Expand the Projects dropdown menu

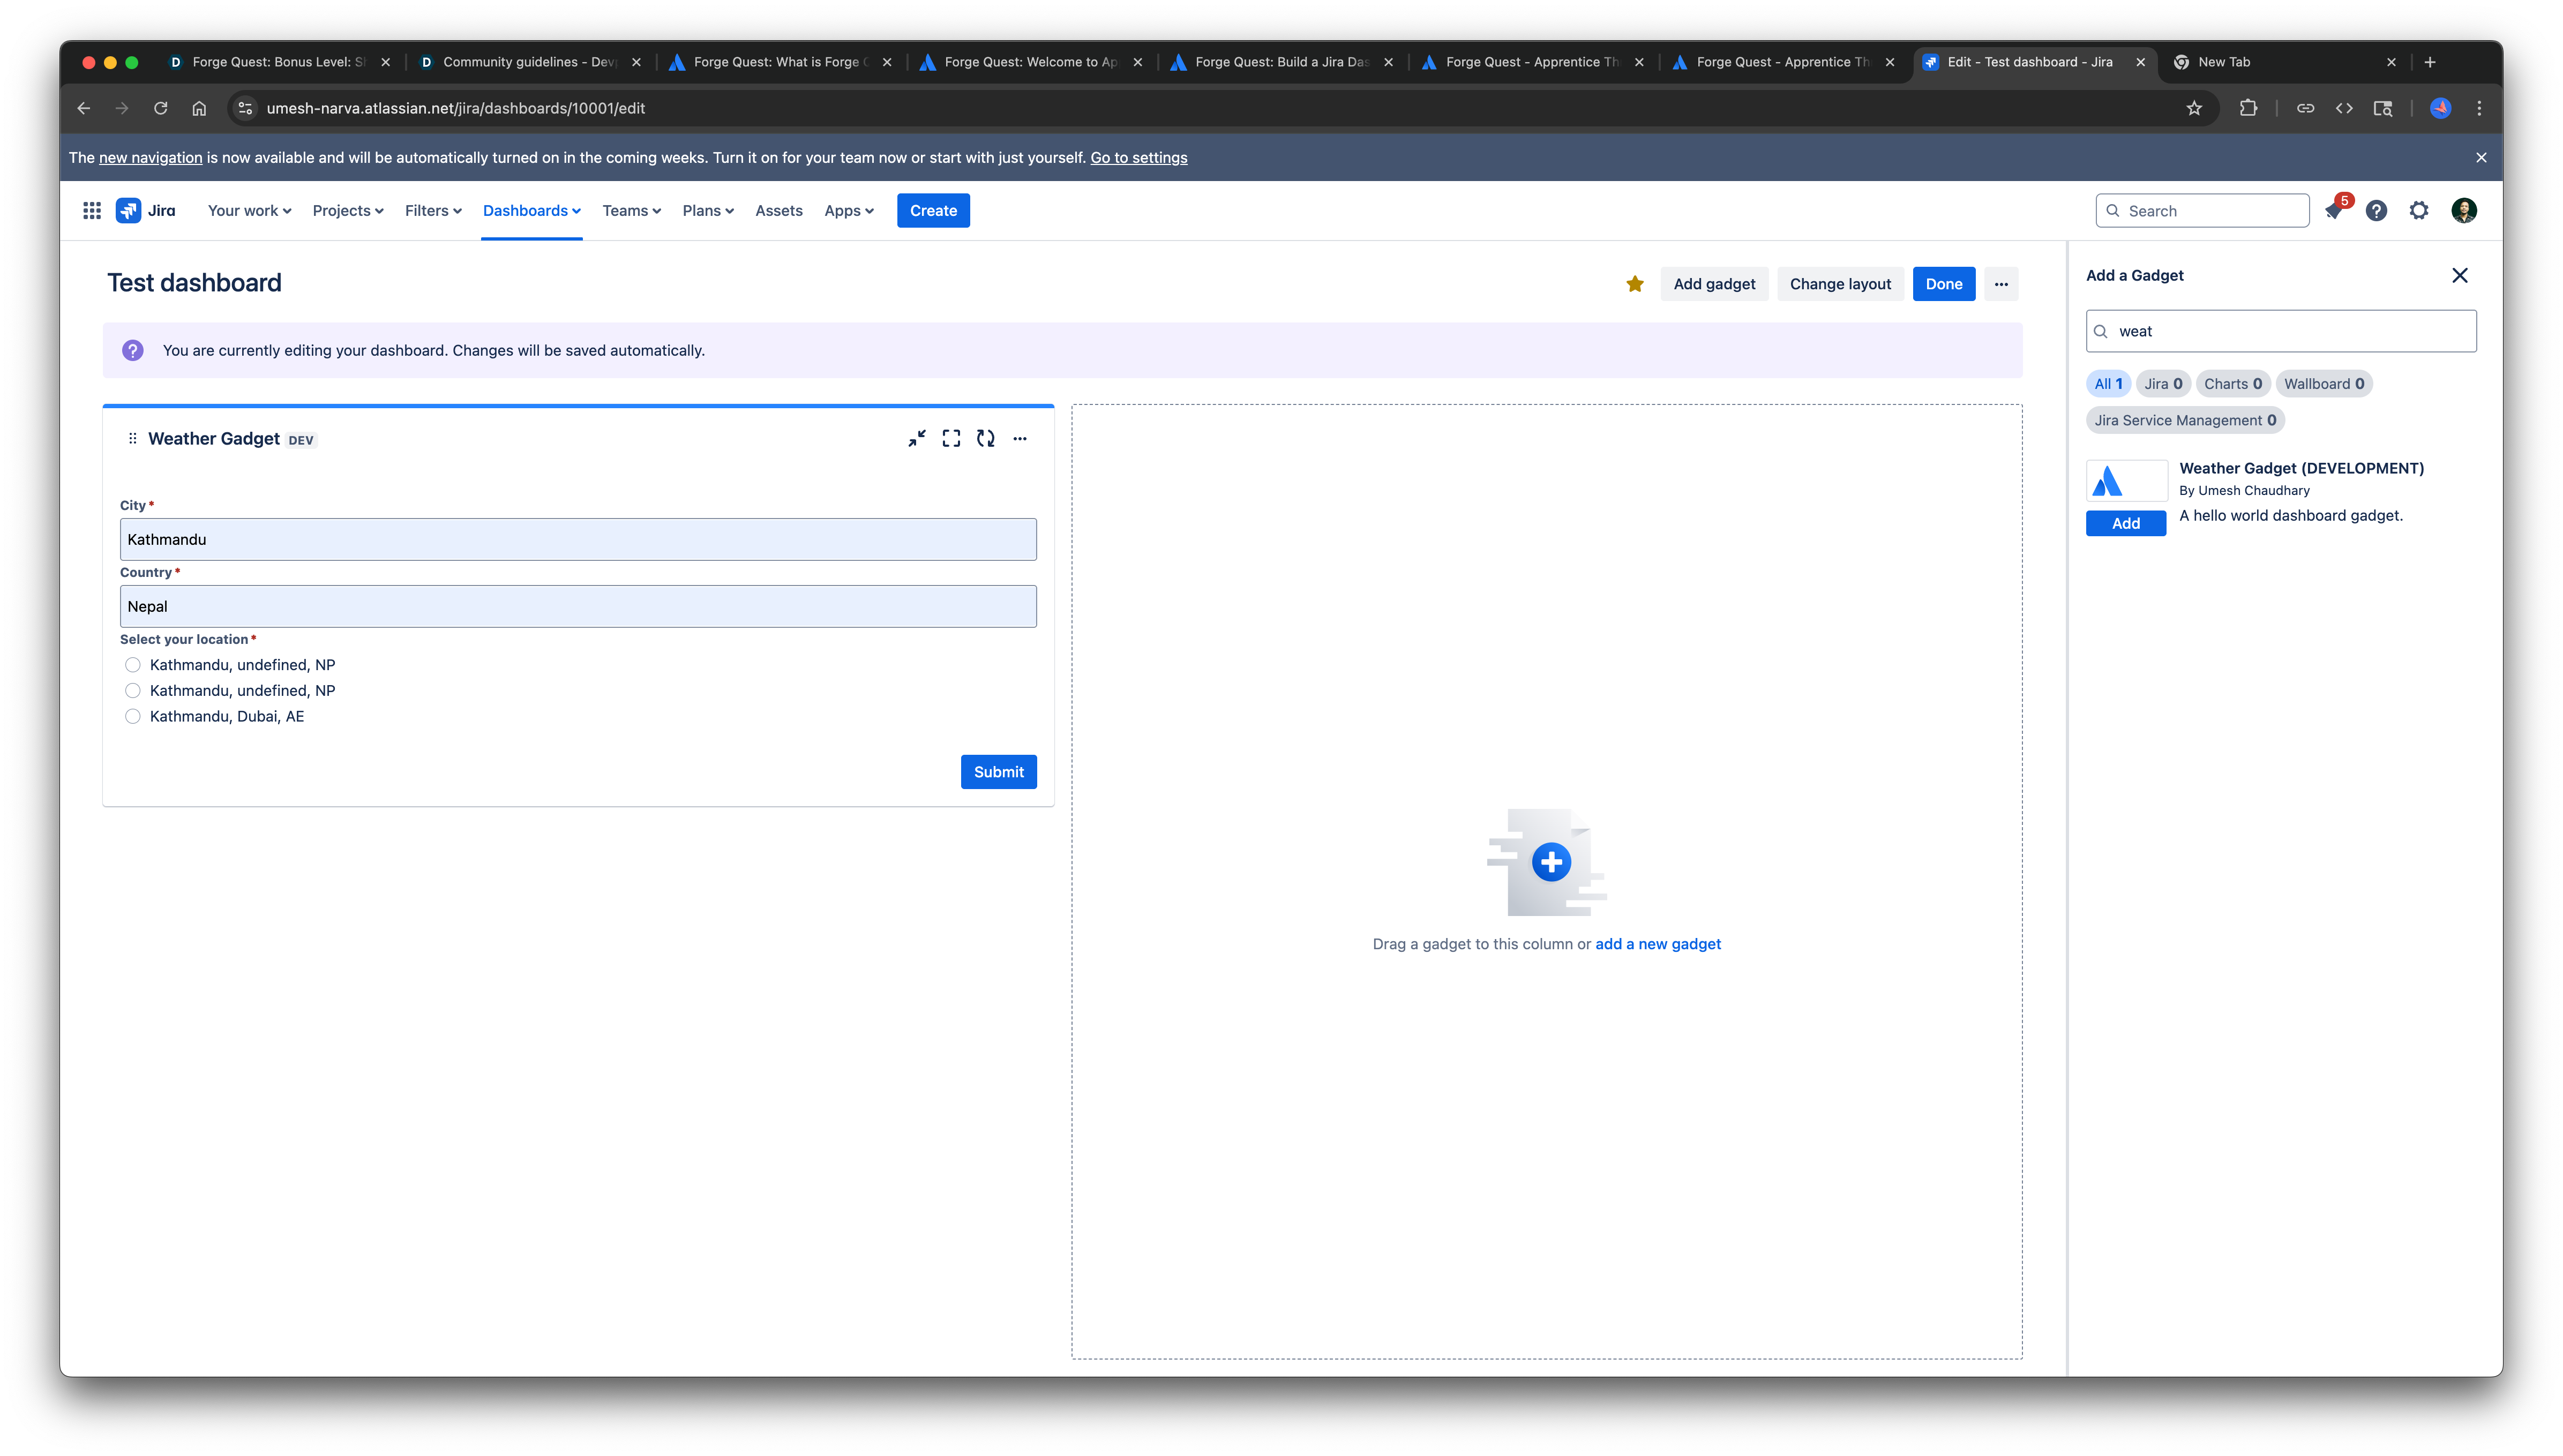click(347, 210)
